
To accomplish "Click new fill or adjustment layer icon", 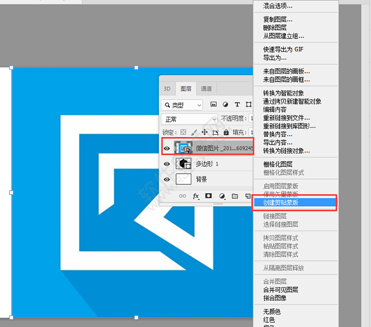I will (x=222, y=196).
